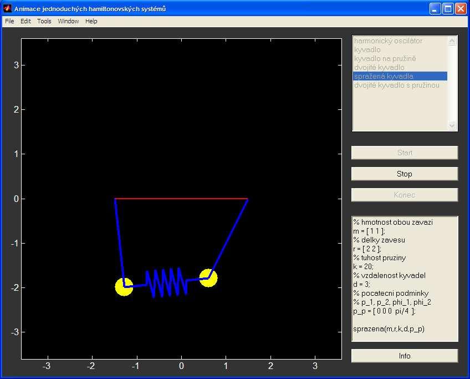Click the 'r = [ 2 2 ];' line
The height and width of the screenshot is (379, 470).
pos(367,249)
